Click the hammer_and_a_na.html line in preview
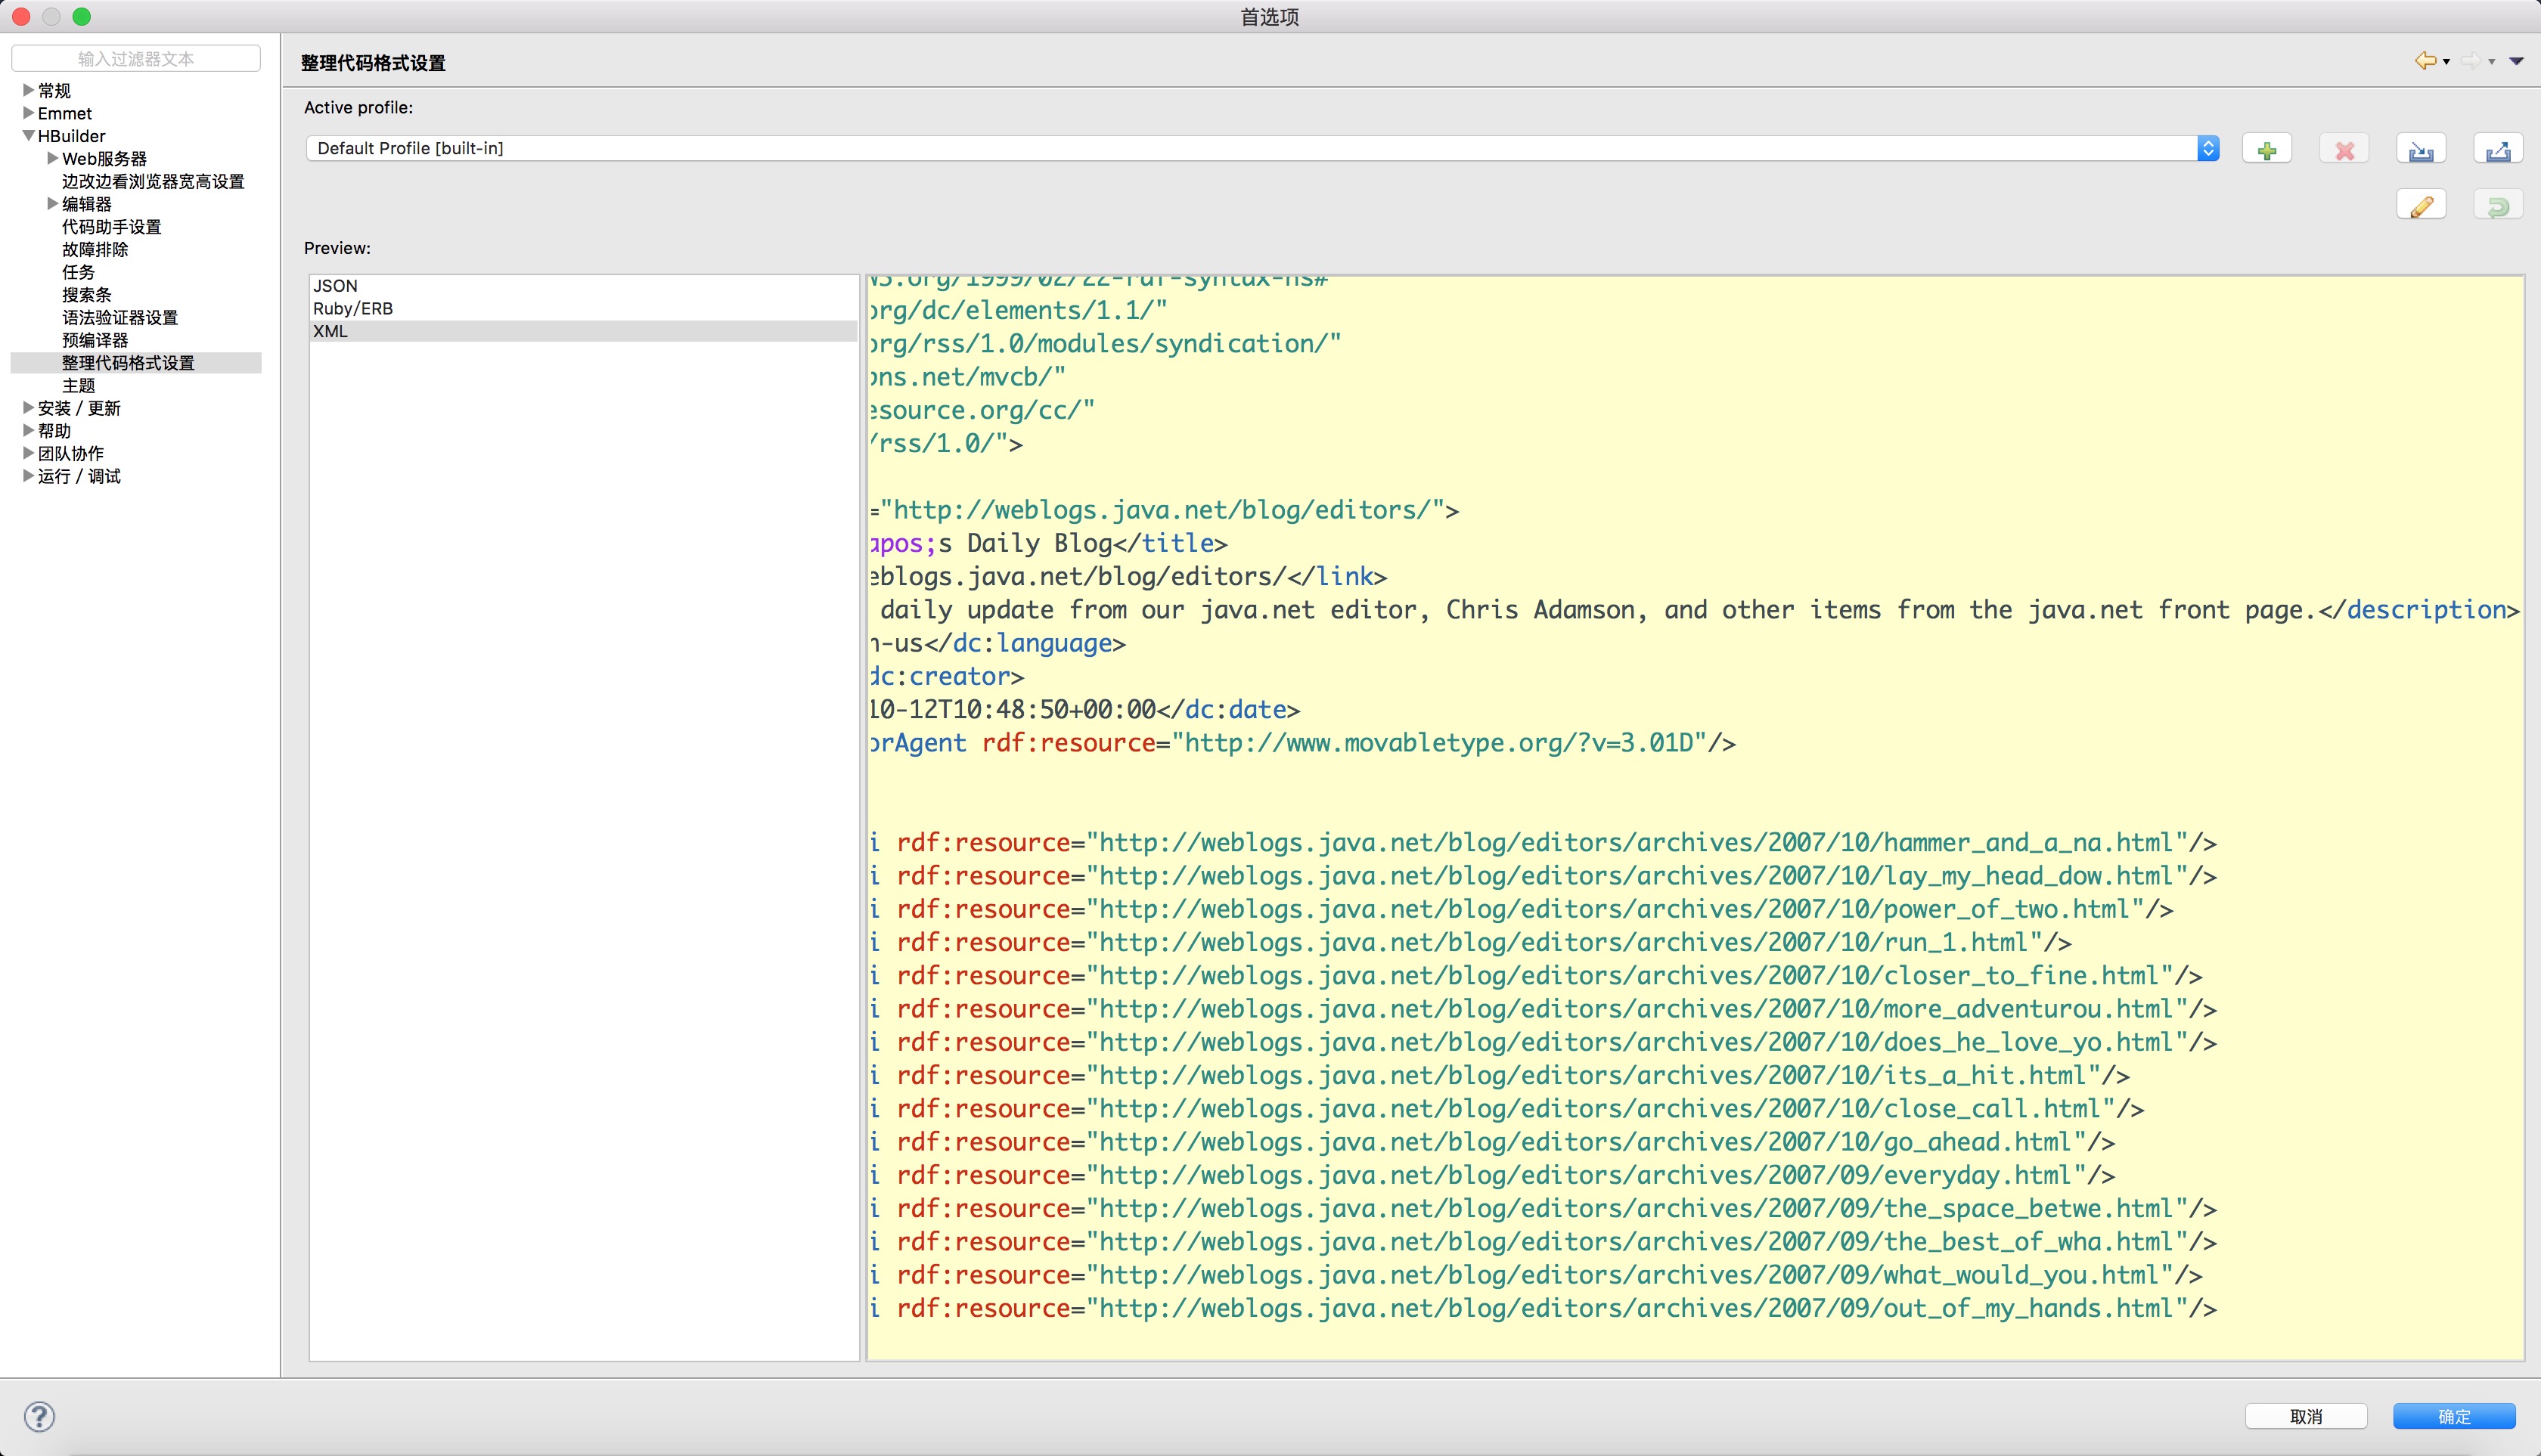 [x=1543, y=843]
